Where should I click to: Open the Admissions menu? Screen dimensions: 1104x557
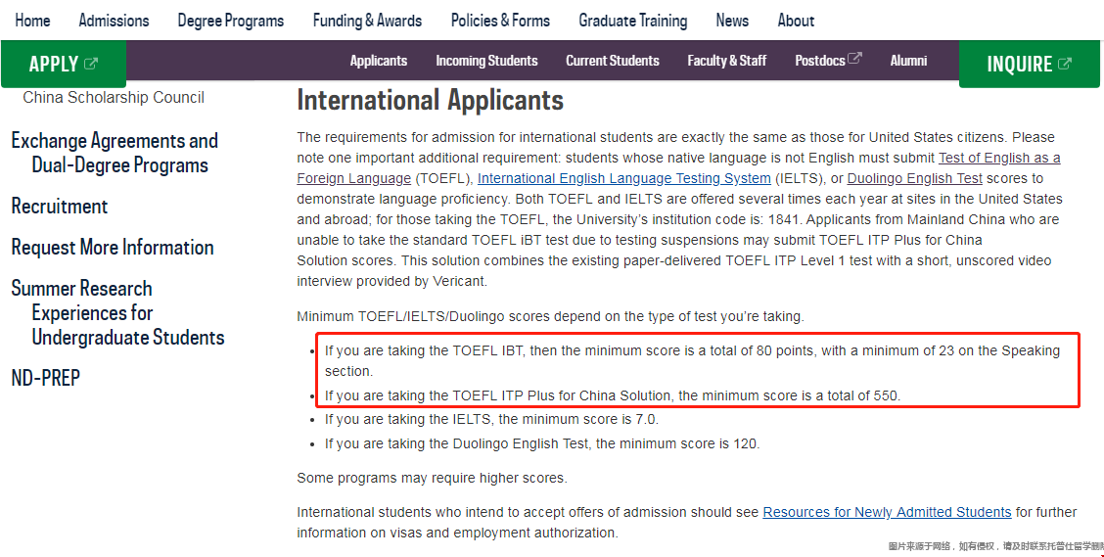(114, 21)
